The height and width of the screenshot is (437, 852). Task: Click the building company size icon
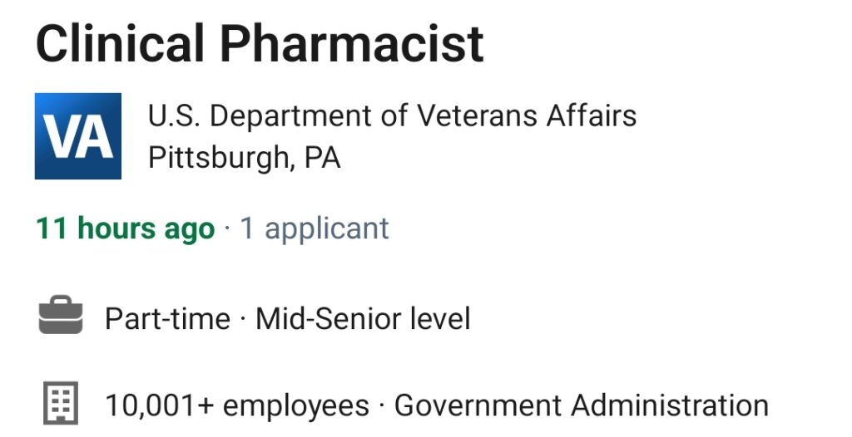pyautogui.click(x=61, y=403)
